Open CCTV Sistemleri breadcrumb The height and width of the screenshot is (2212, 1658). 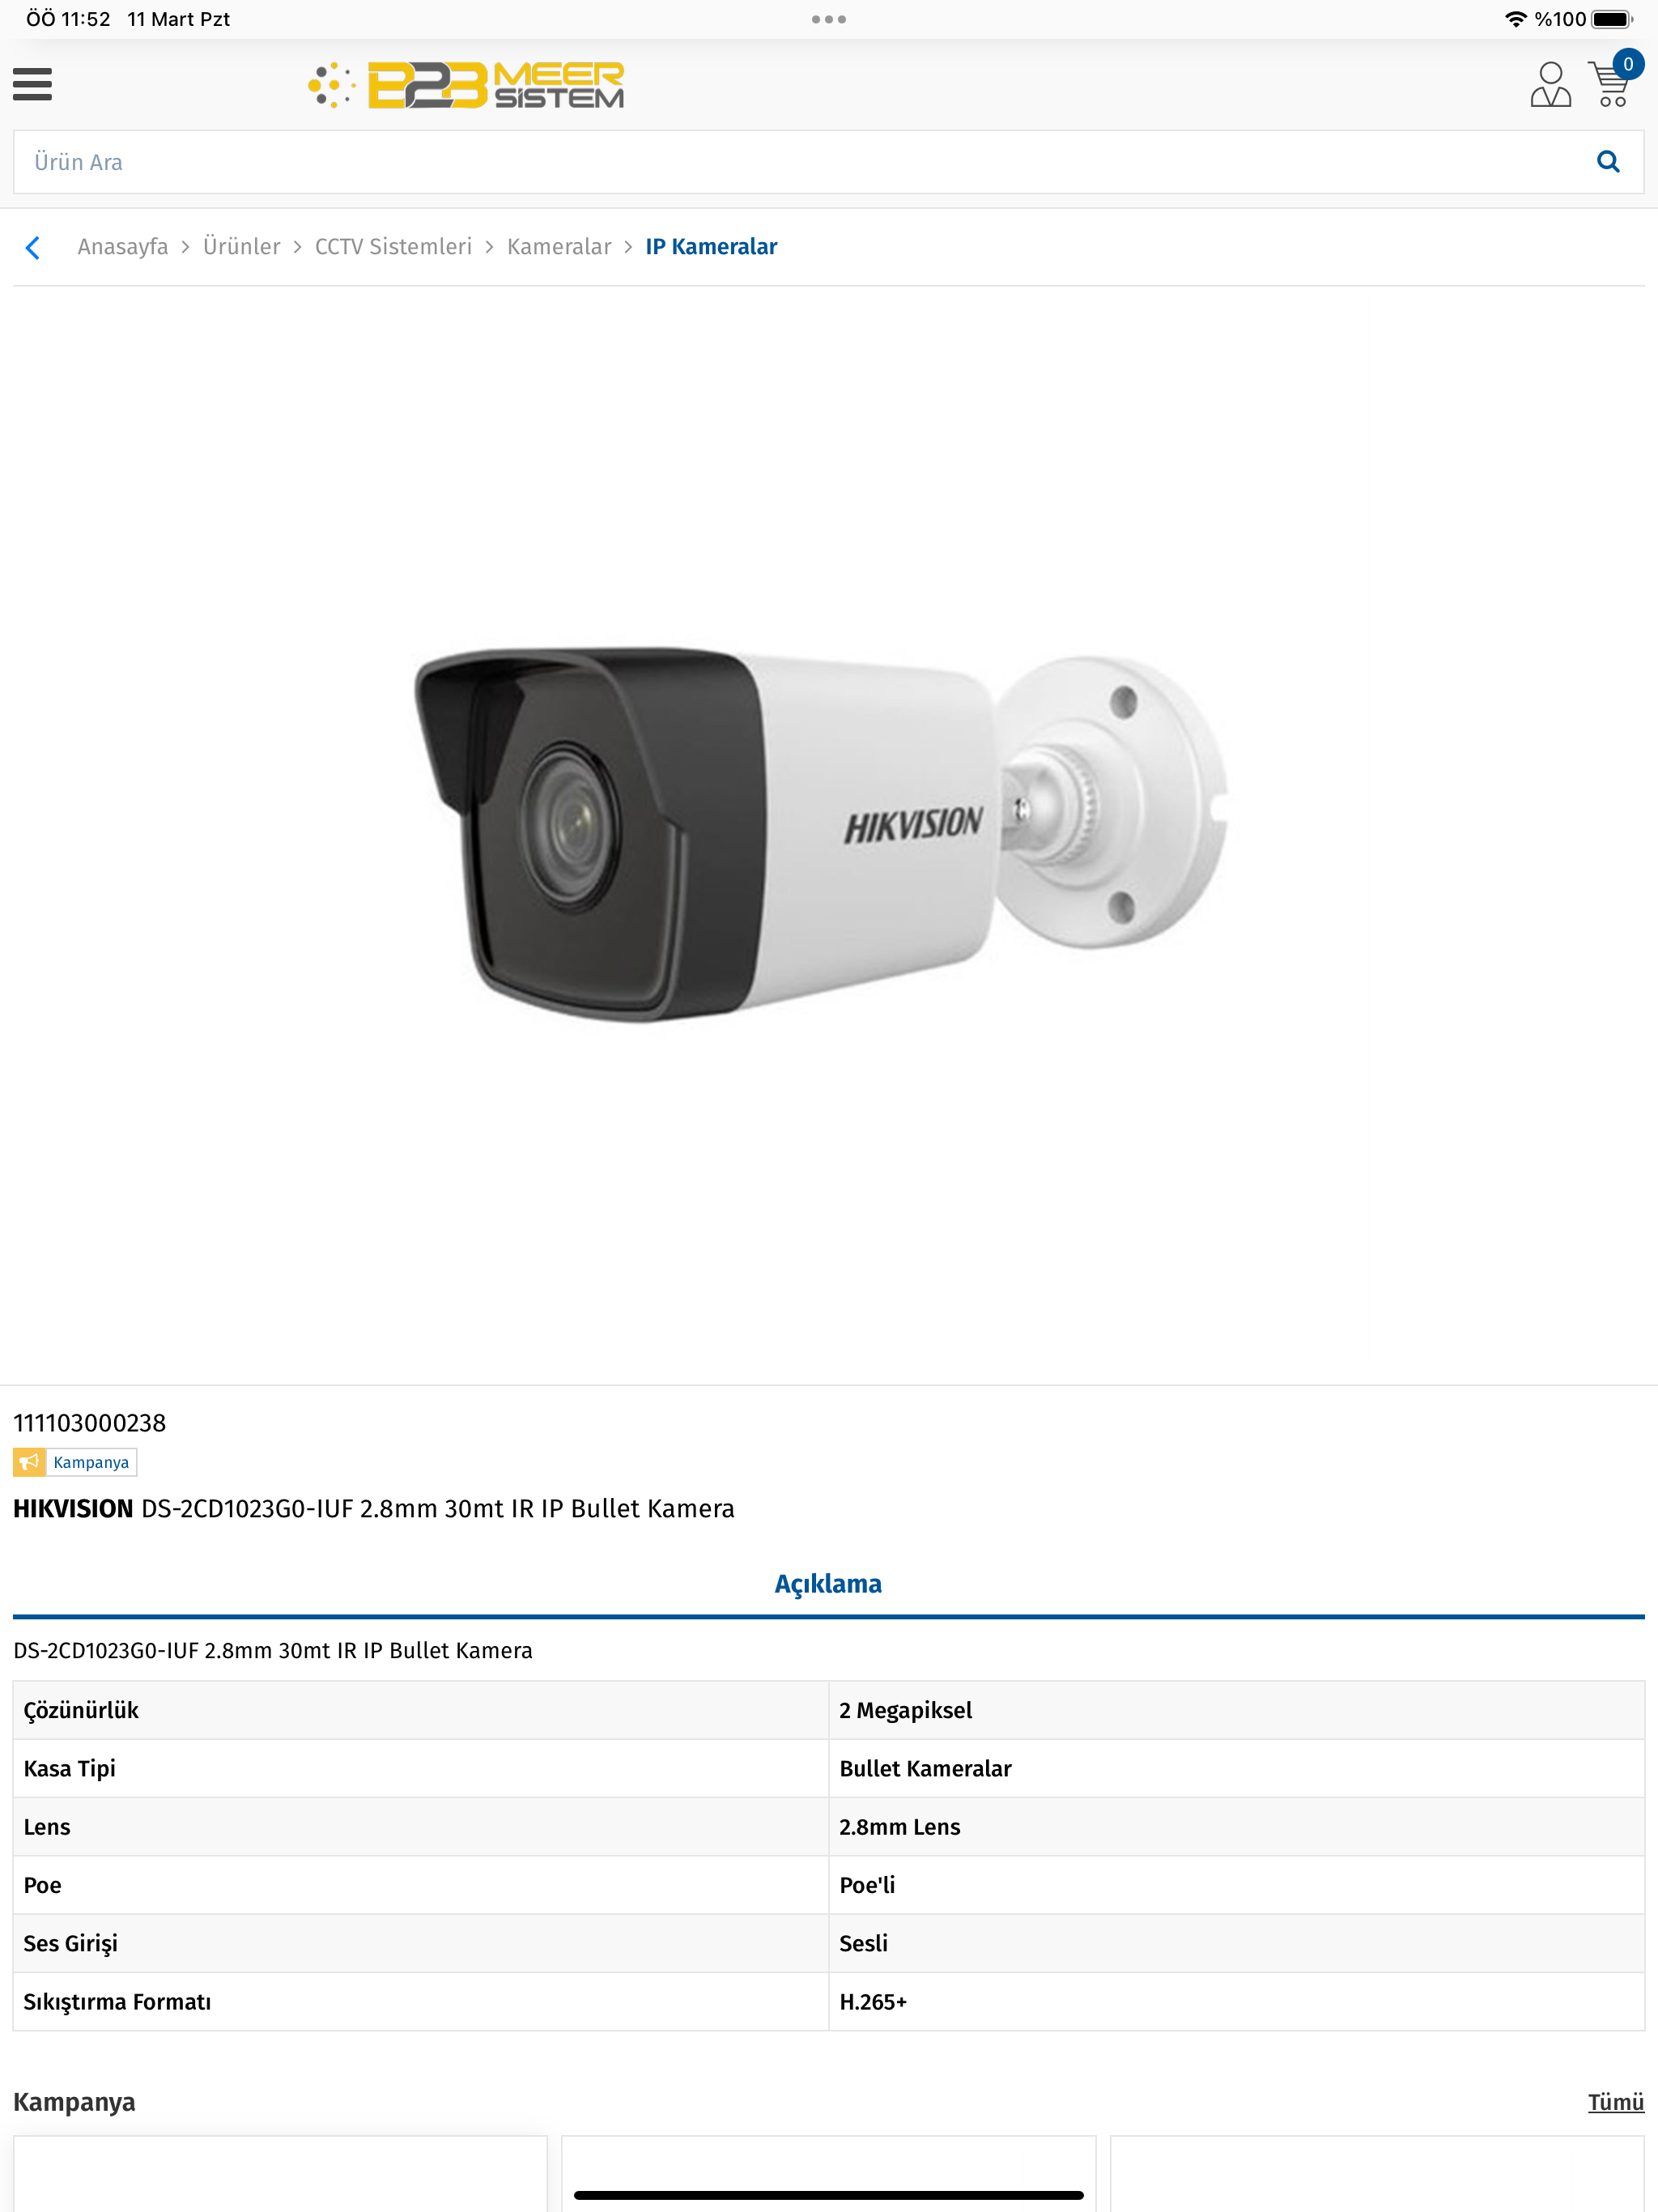click(x=394, y=247)
